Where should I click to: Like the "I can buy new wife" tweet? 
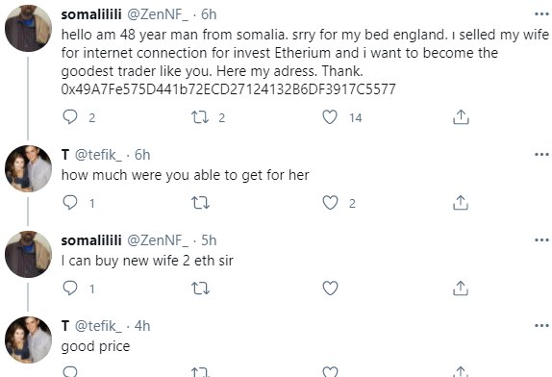tap(330, 289)
